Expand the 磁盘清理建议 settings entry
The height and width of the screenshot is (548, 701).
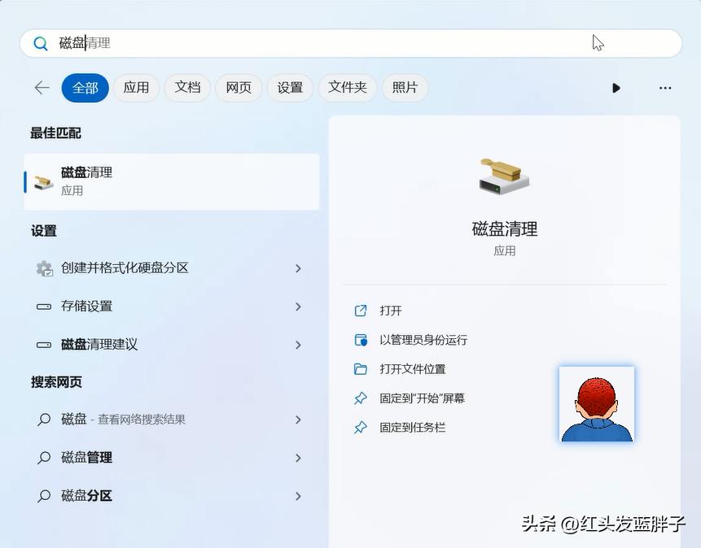[x=299, y=344]
